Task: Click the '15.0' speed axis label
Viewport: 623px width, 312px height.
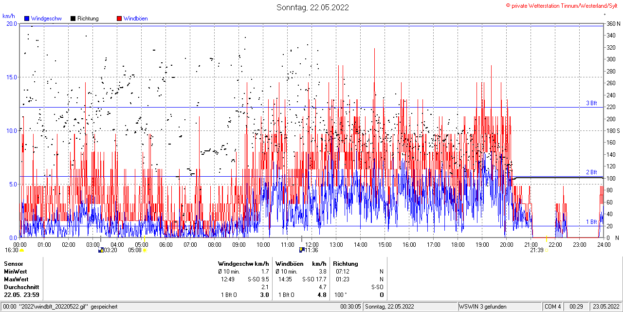Action: point(12,77)
